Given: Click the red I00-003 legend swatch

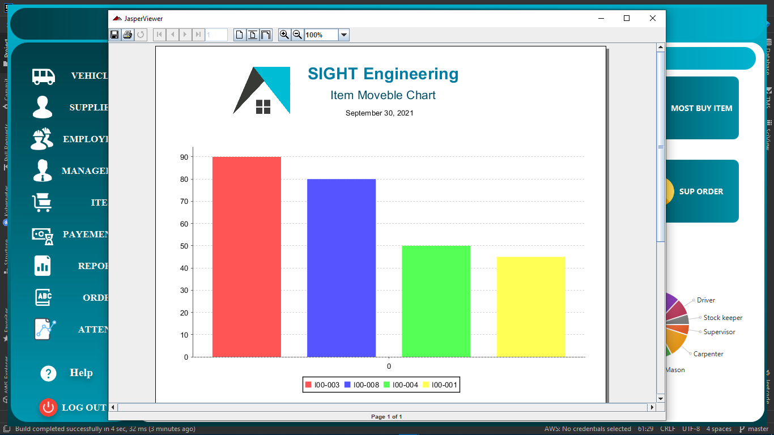Looking at the screenshot, I should coord(308,385).
